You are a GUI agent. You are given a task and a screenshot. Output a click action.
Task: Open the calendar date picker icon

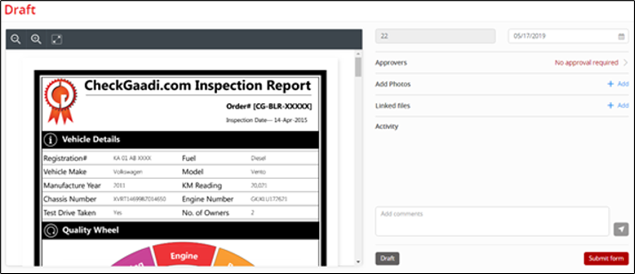pos(621,36)
